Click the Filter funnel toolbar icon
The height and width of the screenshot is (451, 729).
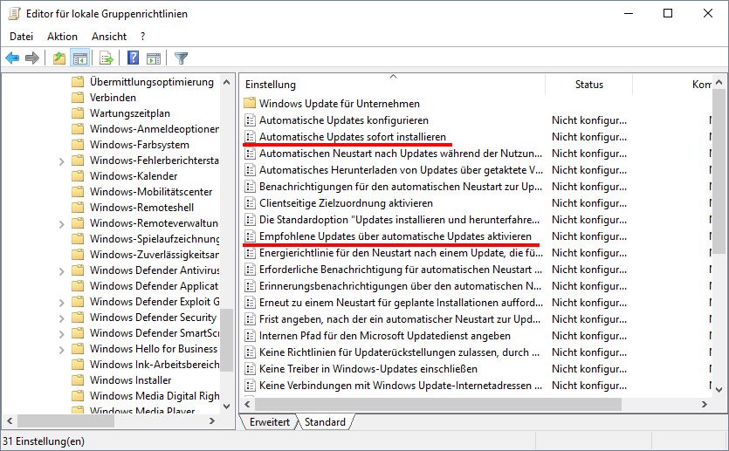pos(181,58)
